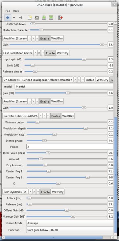Viewport: 119px width, 241px height.
Task: Open a rack file with the folder icon
Action: coord(36,17)
